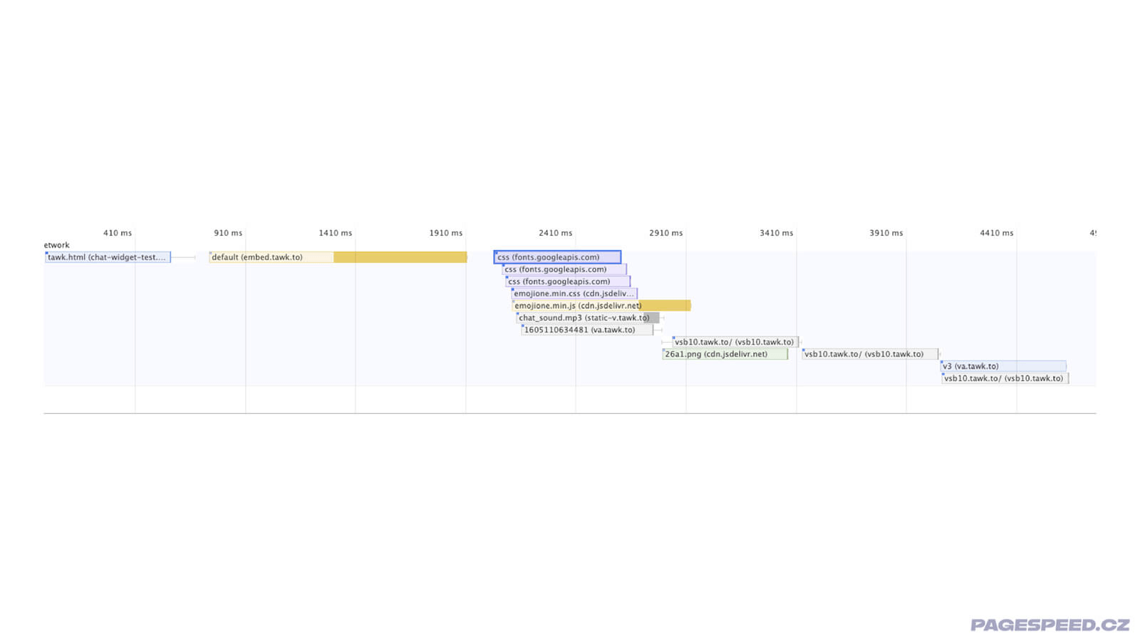The image size is (1140, 641).
Task: Click the bottom vsb10.tawk.to/ request
Action: click(1005, 378)
